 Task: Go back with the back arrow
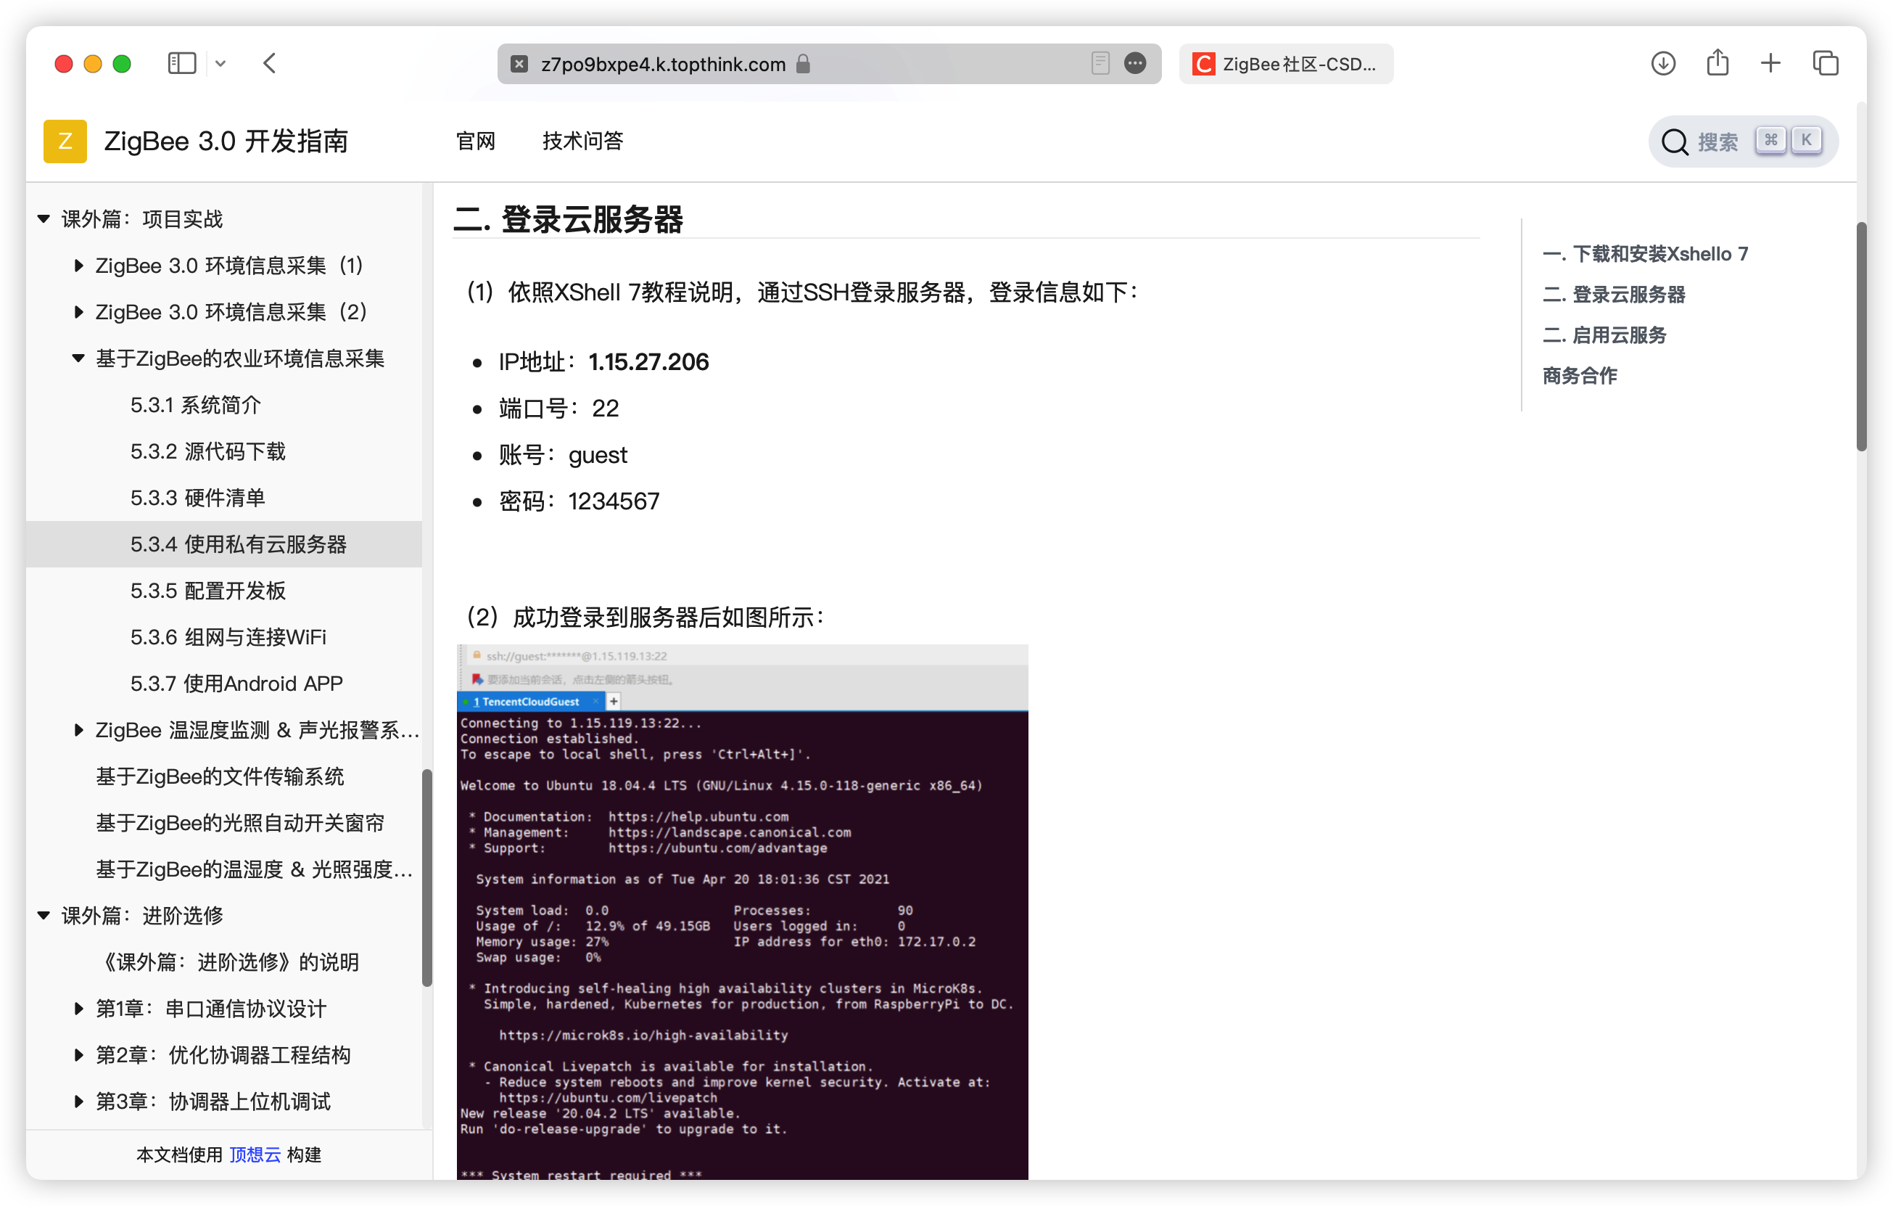tap(270, 64)
